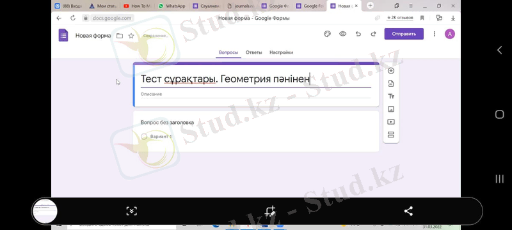Bookmark the page with the bookmark icon
The height and width of the screenshot is (230, 512).
coord(422,18)
